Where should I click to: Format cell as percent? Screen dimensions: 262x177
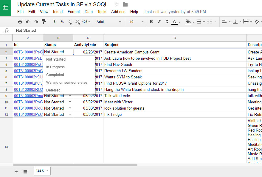[x=62, y=22]
